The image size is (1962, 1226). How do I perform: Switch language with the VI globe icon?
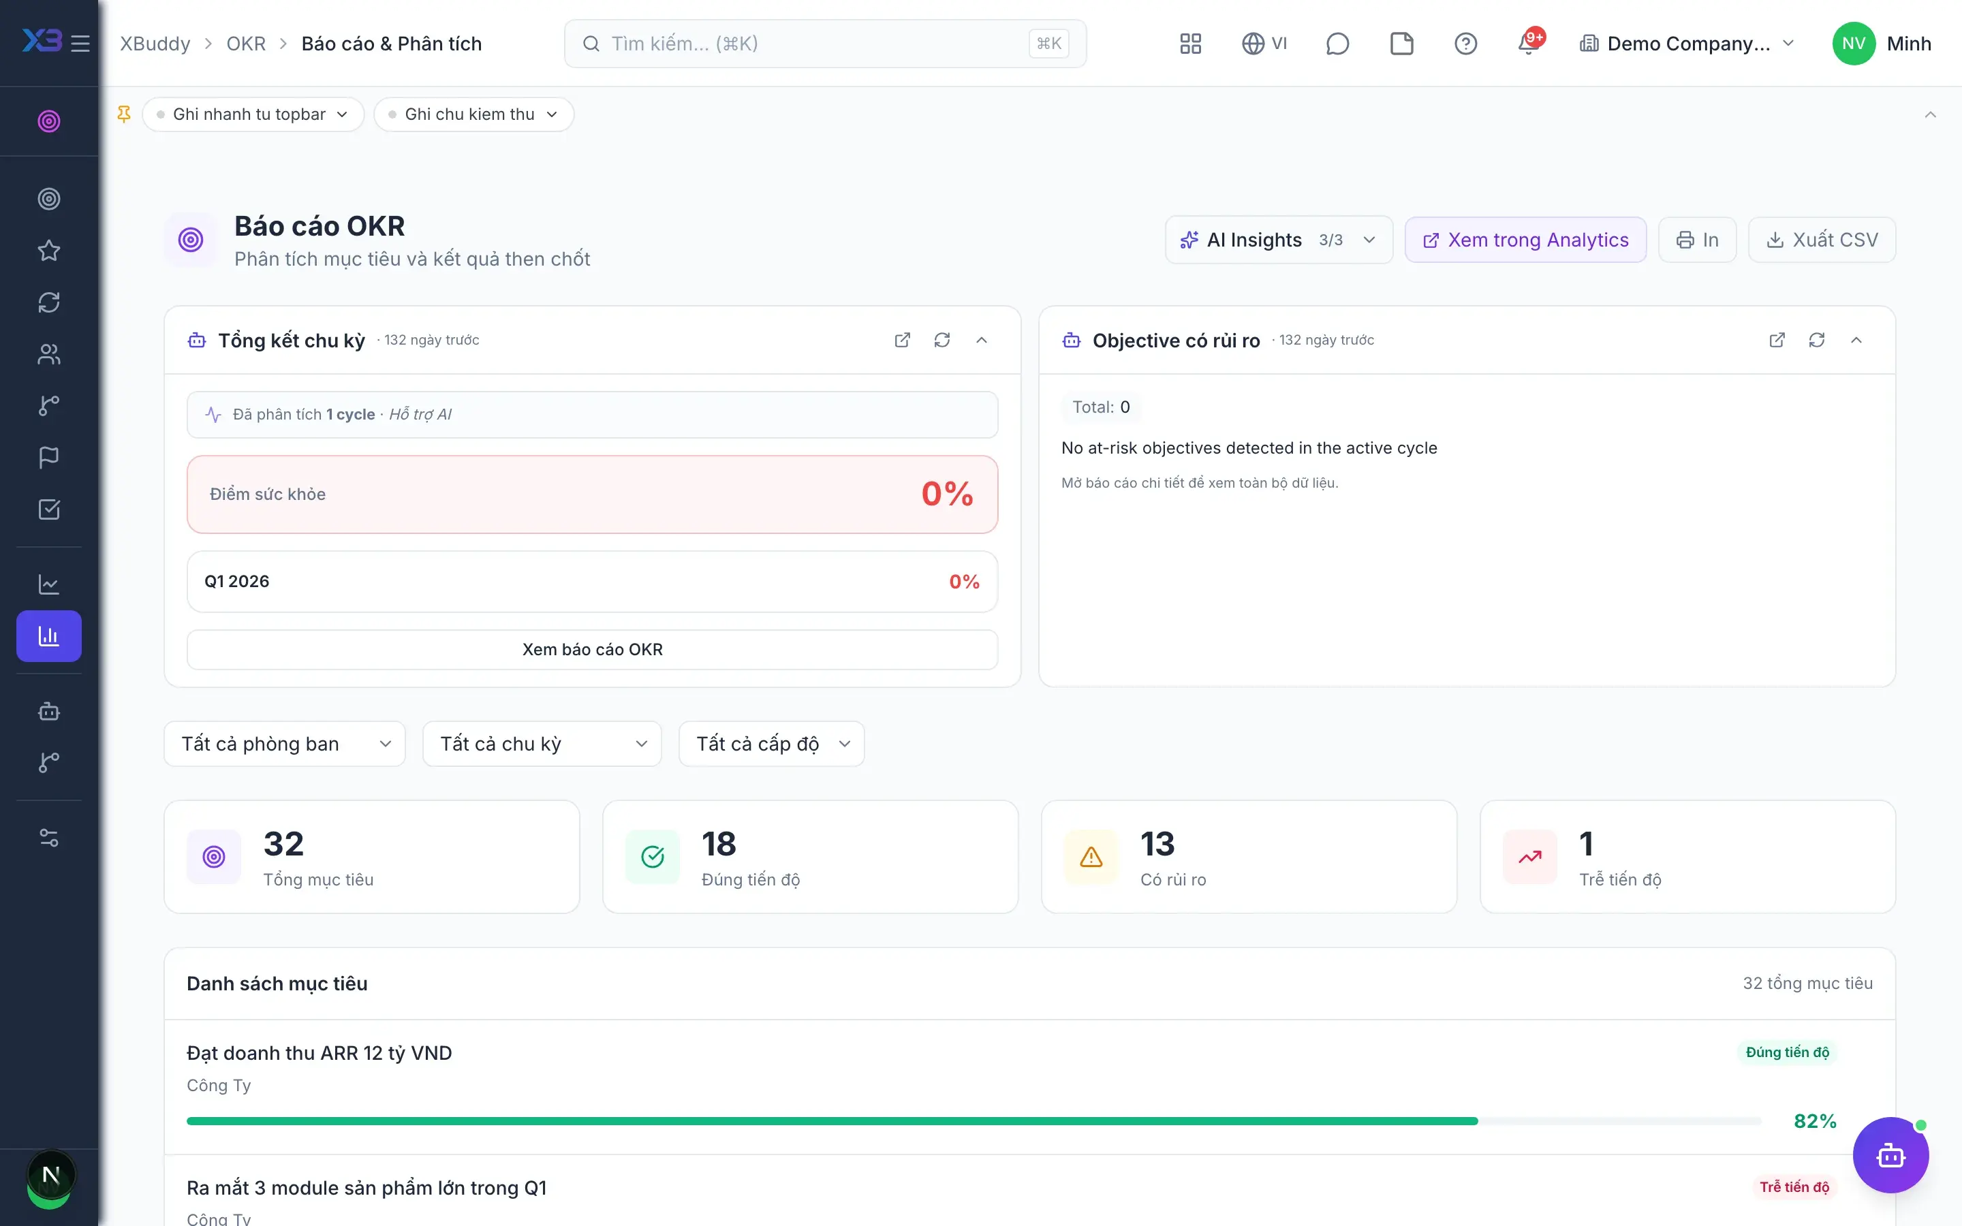tap(1264, 44)
